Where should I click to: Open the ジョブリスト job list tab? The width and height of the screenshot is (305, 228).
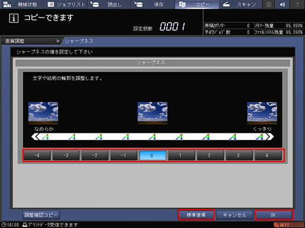[x=65, y=4]
